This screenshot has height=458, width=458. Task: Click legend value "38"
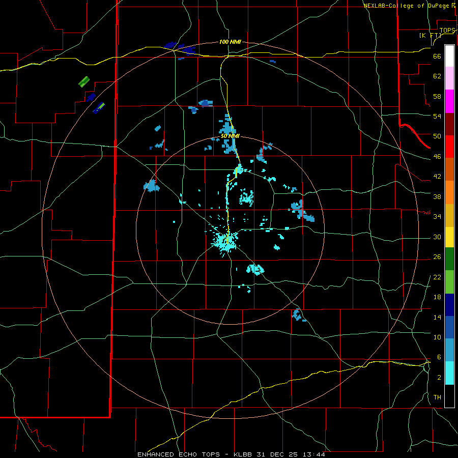(437, 196)
